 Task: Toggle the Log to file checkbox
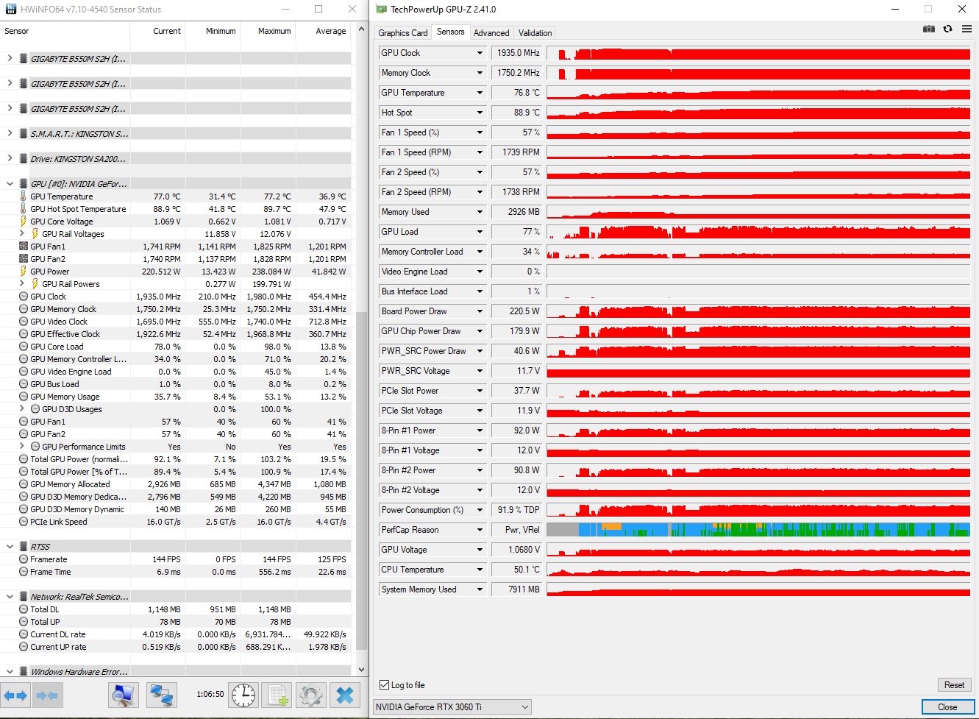[x=384, y=685]
